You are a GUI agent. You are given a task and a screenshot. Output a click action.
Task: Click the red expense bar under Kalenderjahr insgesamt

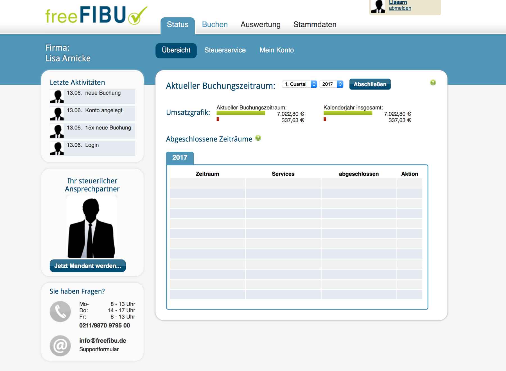click(x=325, y=119)
